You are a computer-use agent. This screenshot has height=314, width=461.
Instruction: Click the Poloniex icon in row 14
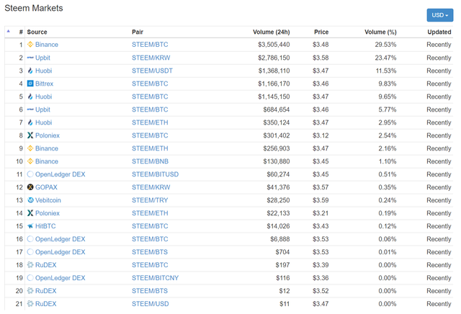tap(30, 213)
